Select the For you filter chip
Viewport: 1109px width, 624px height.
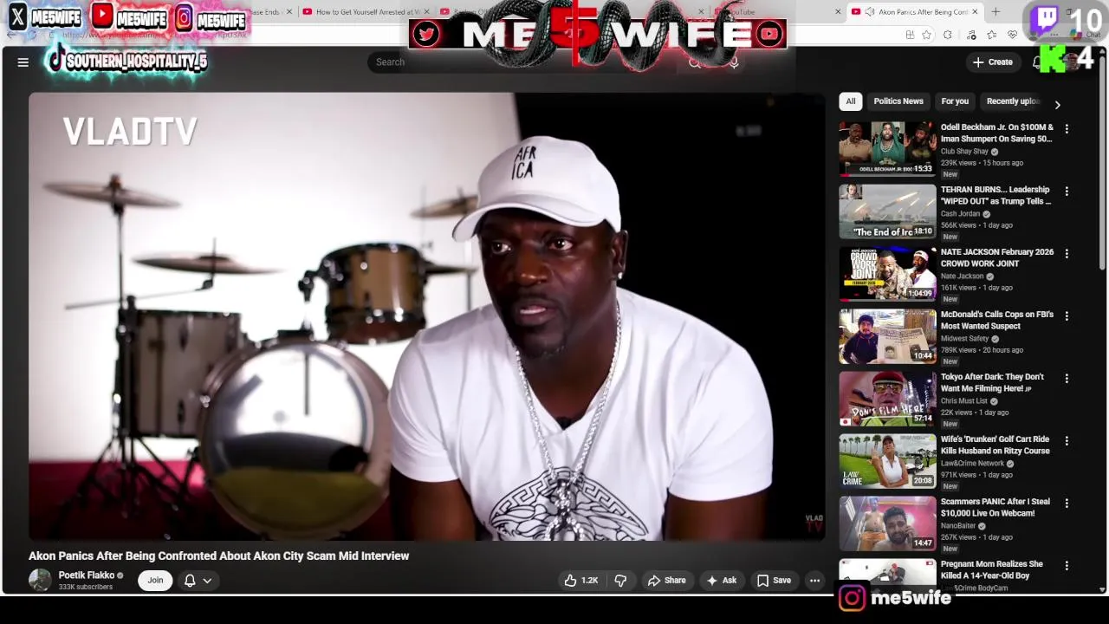(955, 101)
